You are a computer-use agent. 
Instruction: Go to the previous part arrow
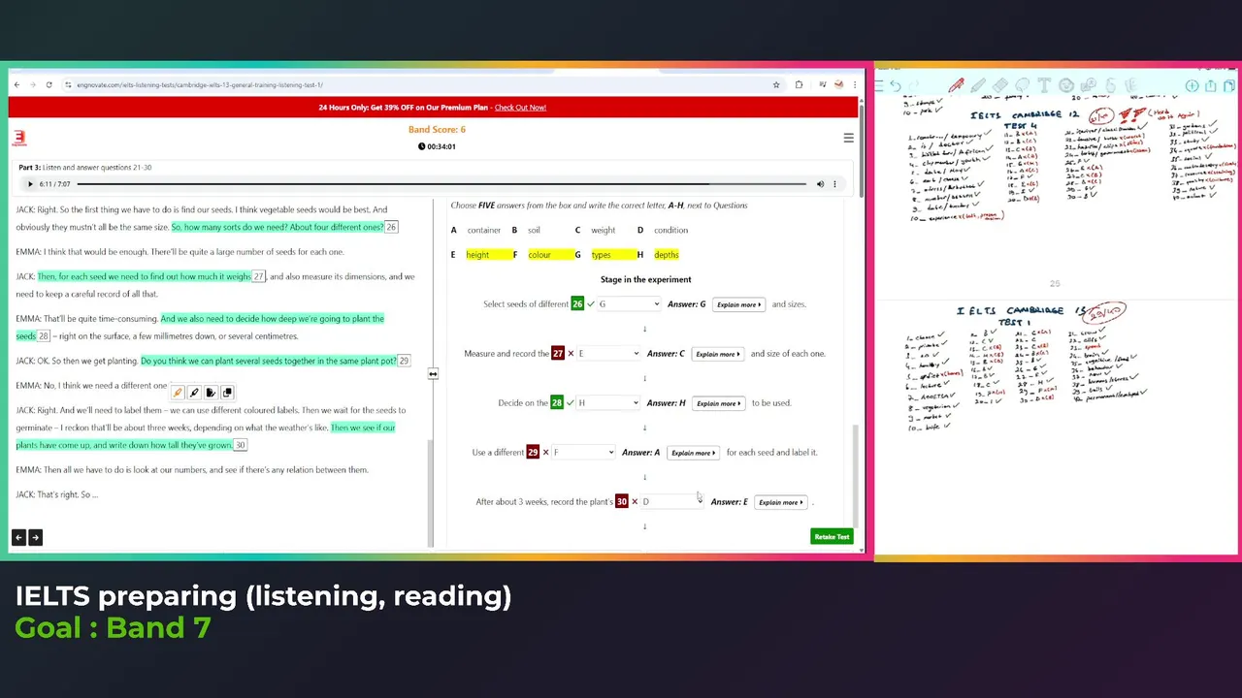pos(18,537)
